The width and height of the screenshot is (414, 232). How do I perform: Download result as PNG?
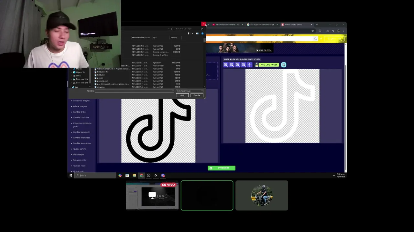[263, 65]
